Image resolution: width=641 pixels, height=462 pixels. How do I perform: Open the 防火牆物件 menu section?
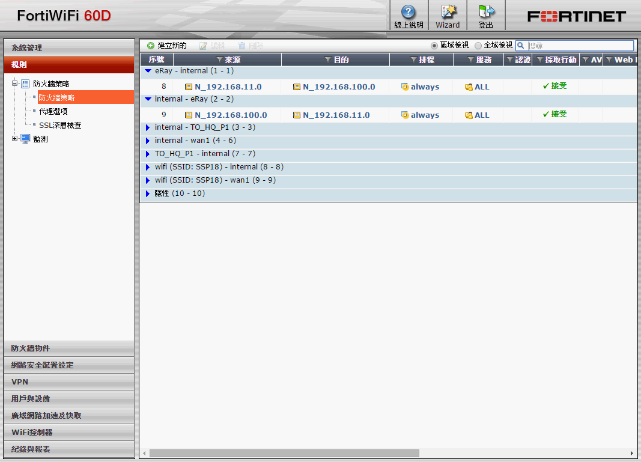click(69, 348)
